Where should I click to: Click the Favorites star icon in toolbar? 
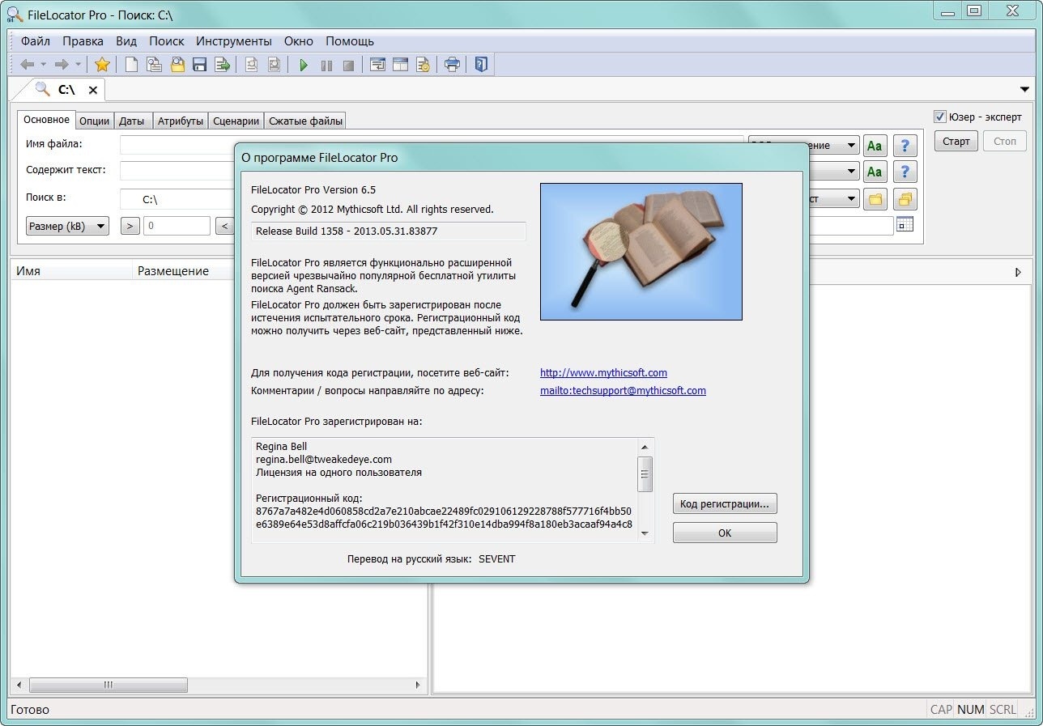tap(102, 65)
